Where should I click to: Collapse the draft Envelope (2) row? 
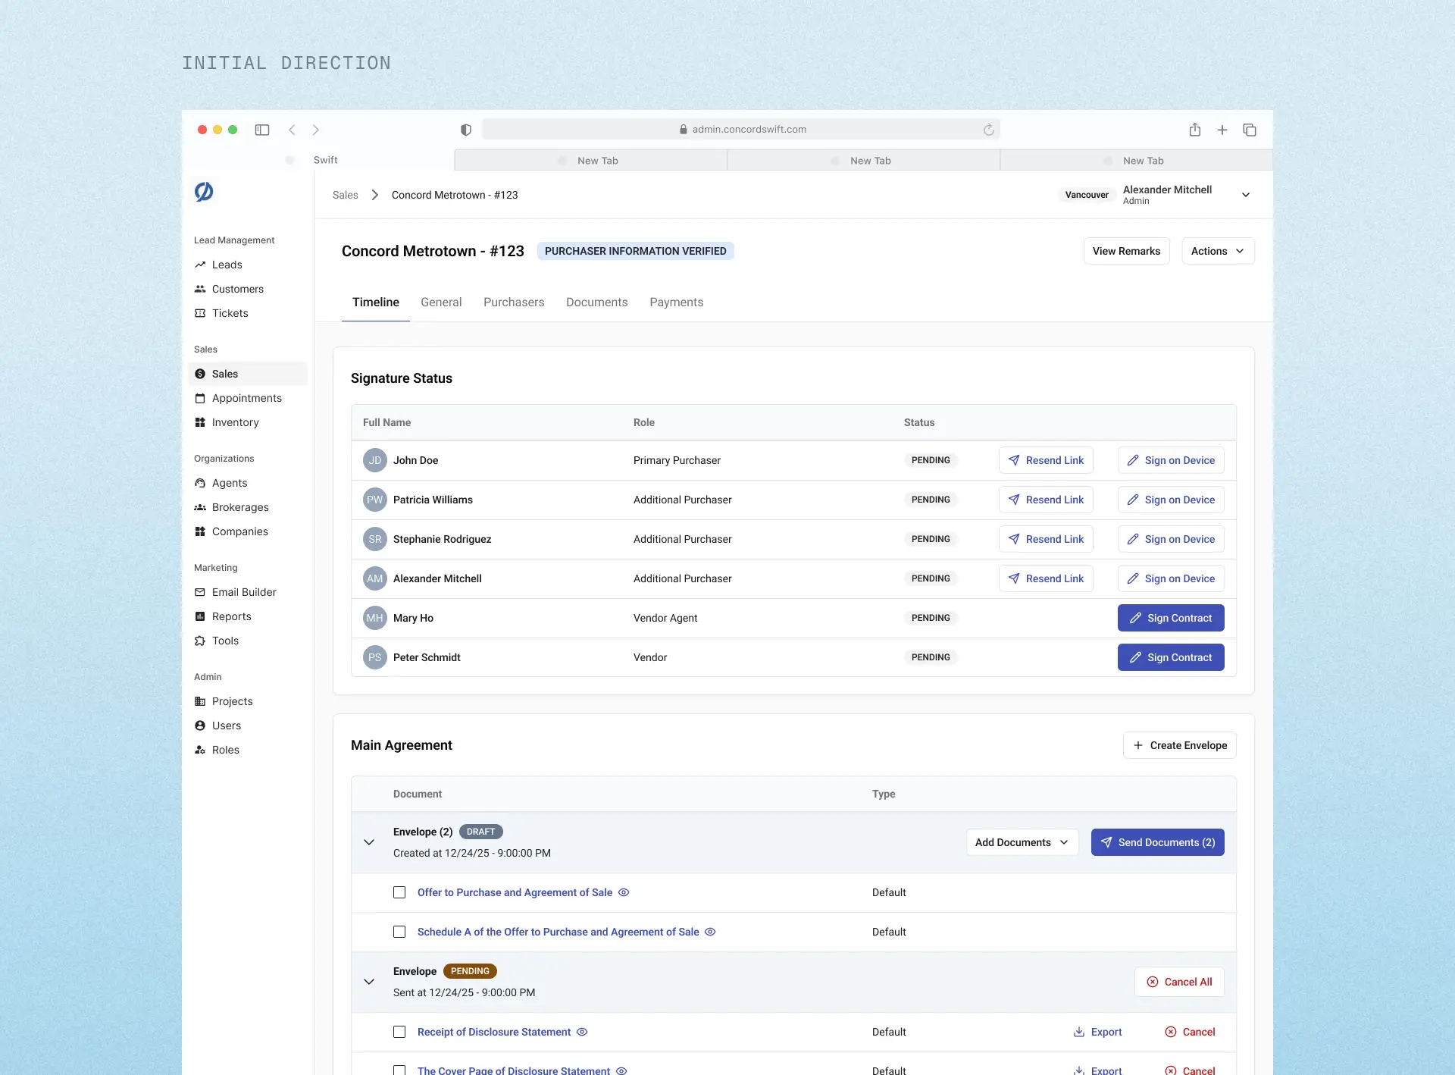[369, 842]
